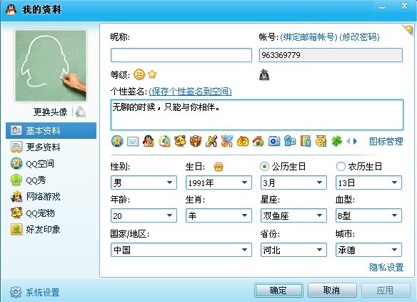Open the birth month dropdown showing 3月
Image resolution: width=417 pixels, height=302 pixels.
[x=293, y=182]
